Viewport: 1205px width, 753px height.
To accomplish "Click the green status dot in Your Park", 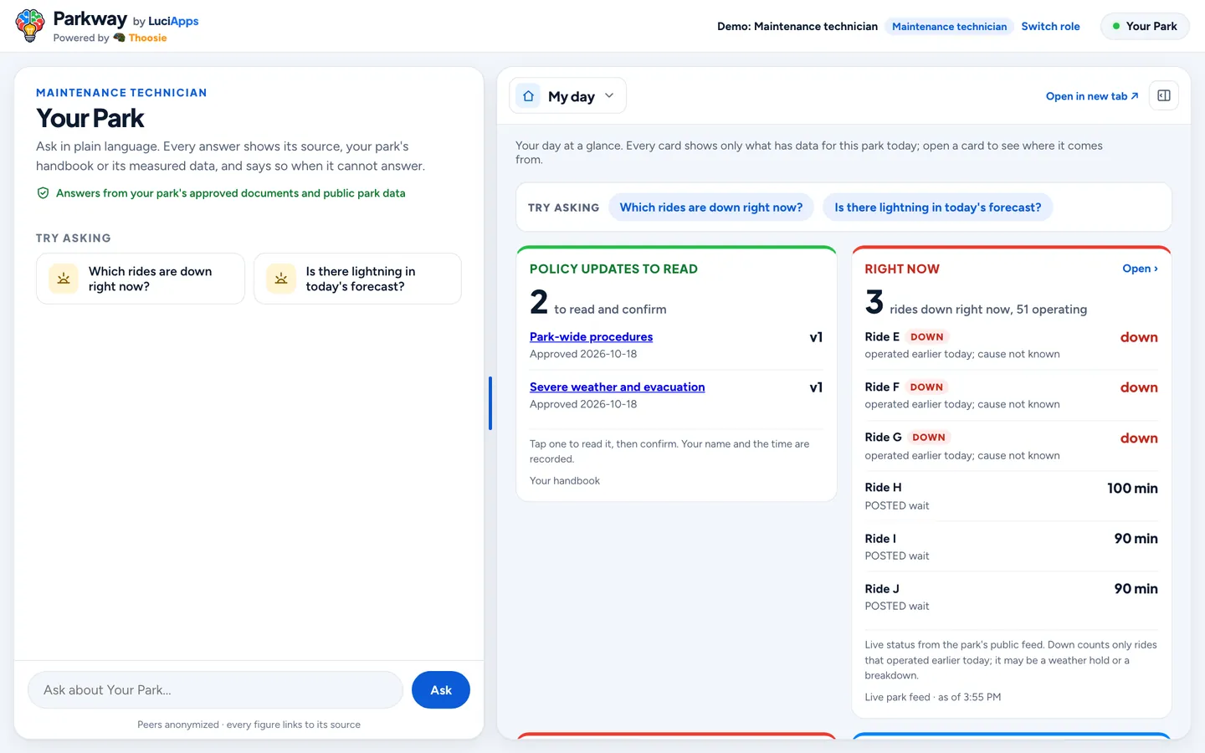I will (x=1116, y=27).
